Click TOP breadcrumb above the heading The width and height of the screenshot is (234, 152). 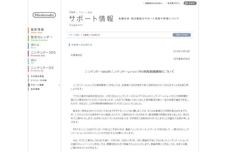(72, 12)
